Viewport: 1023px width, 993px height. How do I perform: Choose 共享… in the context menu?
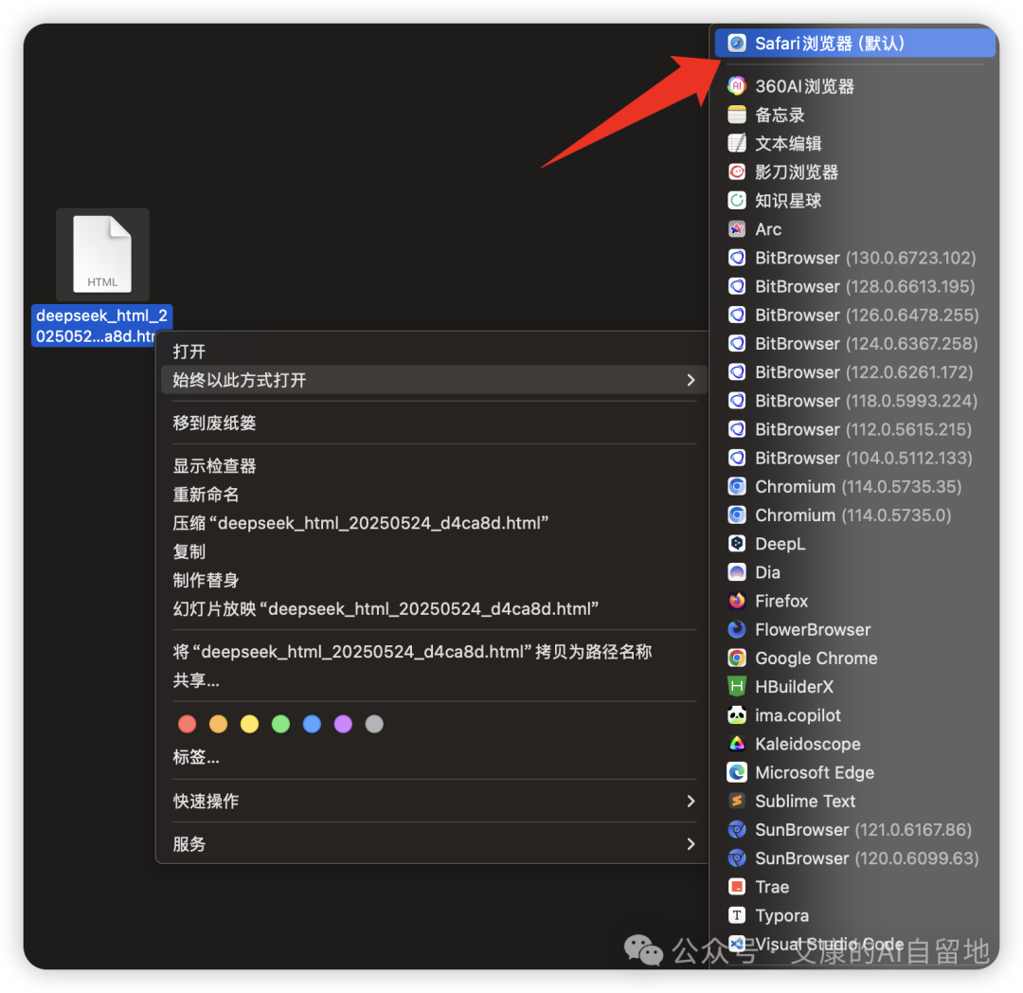[433, 680]
